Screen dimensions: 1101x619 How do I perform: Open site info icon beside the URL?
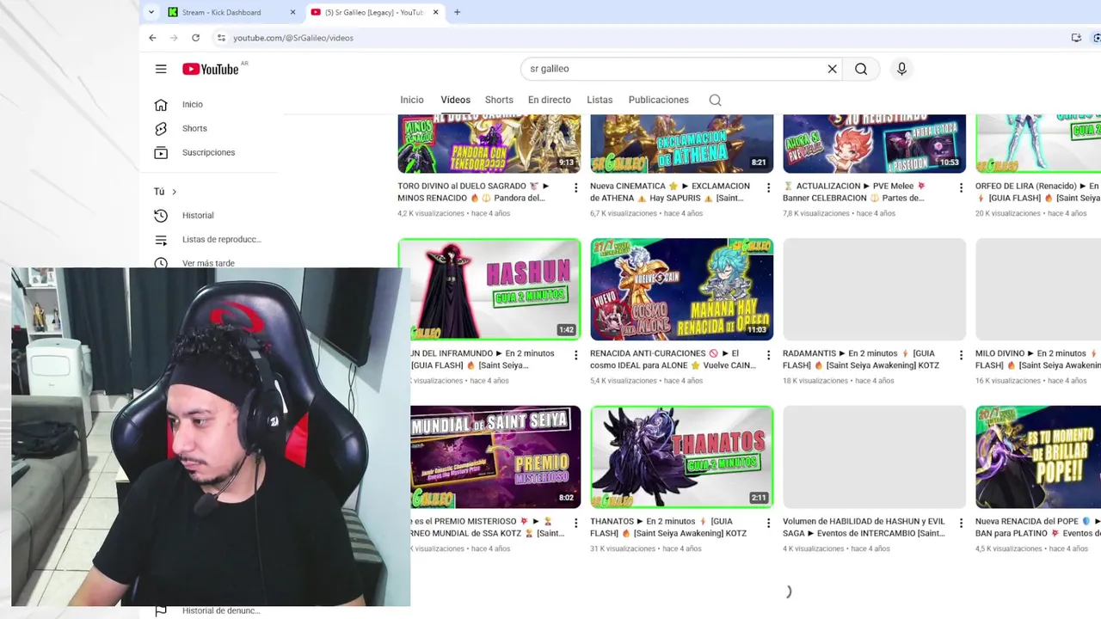point(221,38)
